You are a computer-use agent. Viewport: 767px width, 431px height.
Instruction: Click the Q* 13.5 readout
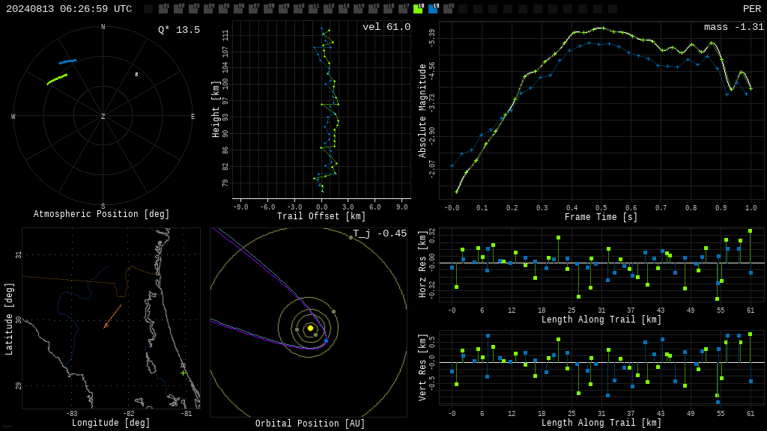coord(179,30)
